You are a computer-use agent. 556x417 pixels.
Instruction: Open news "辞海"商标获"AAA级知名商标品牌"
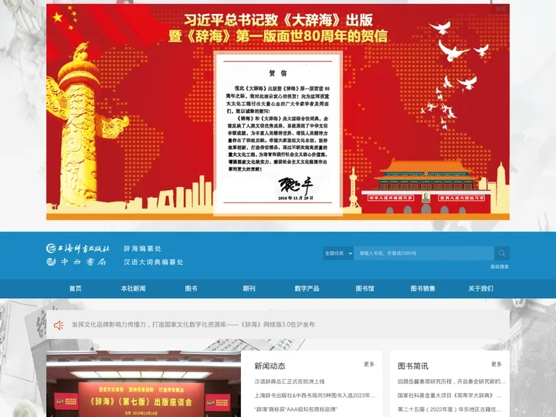click(296, 409)
